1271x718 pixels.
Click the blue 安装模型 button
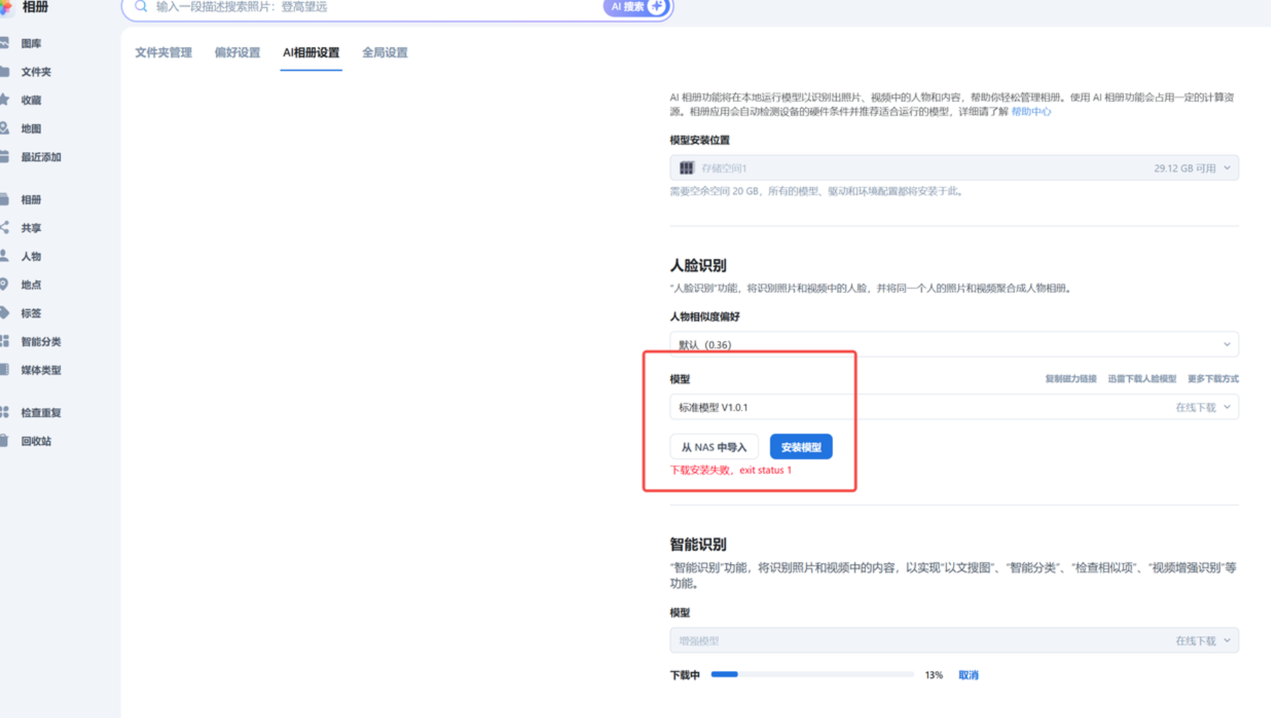801,447
